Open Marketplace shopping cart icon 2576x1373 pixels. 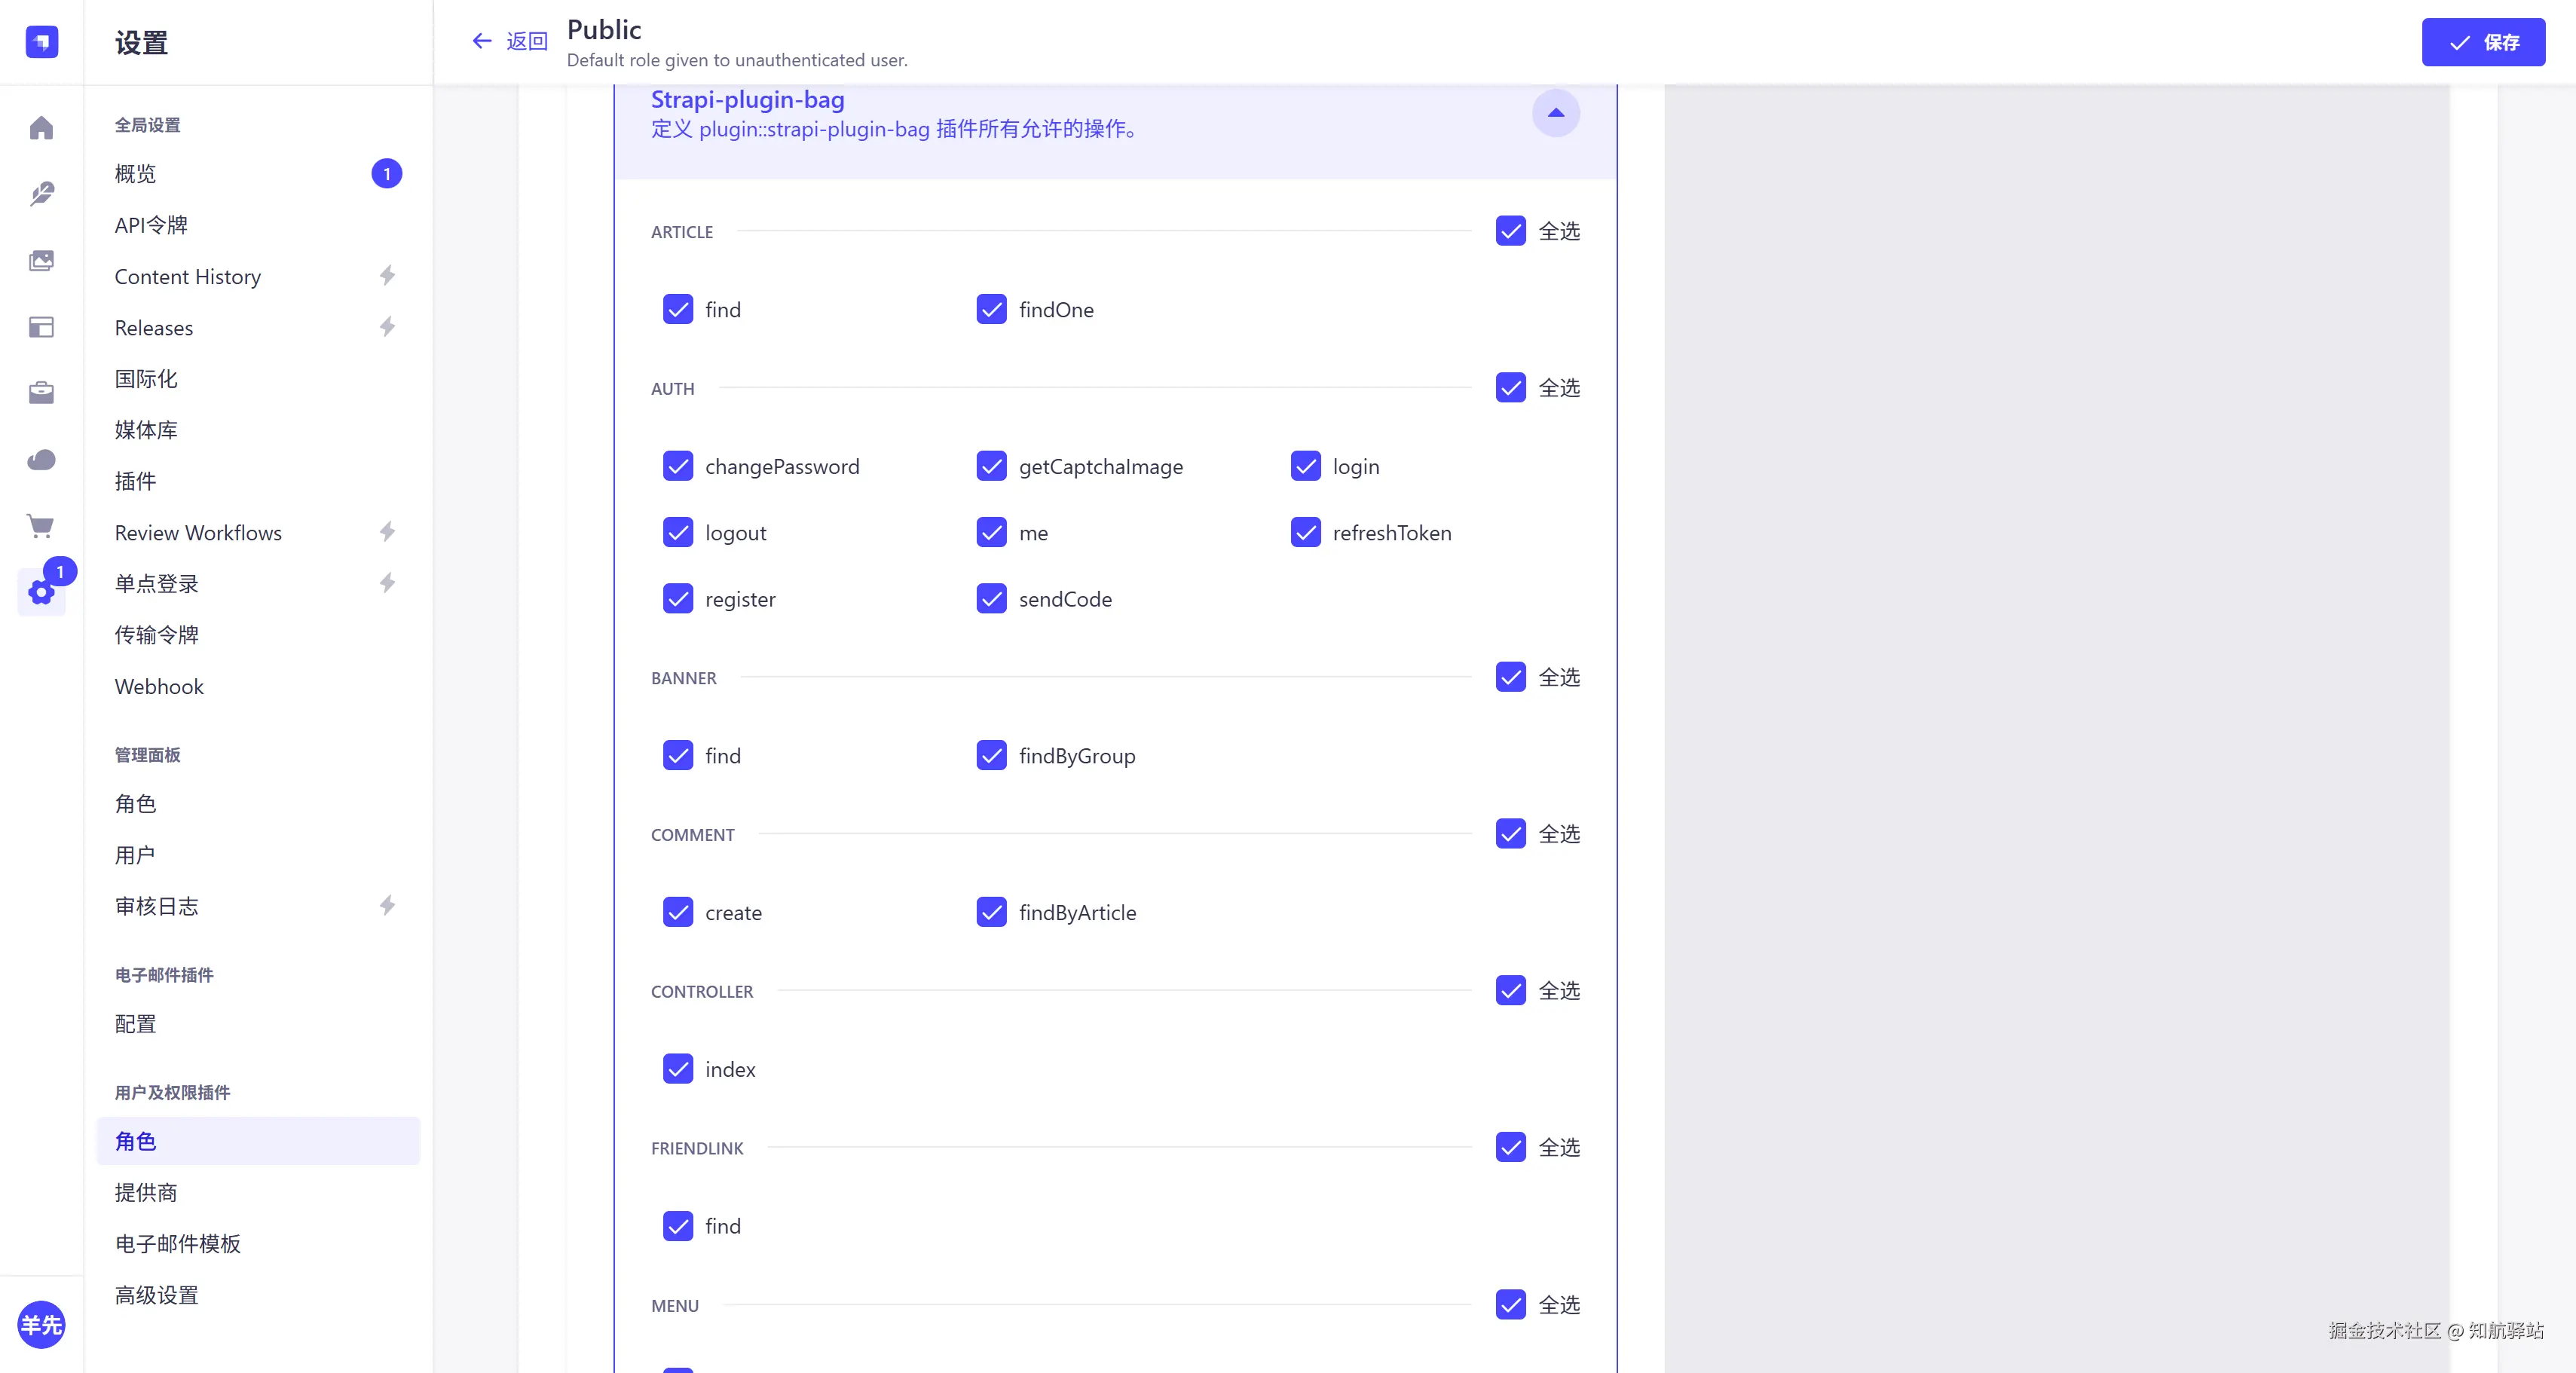pyautogui.click(x=41, y=526)
